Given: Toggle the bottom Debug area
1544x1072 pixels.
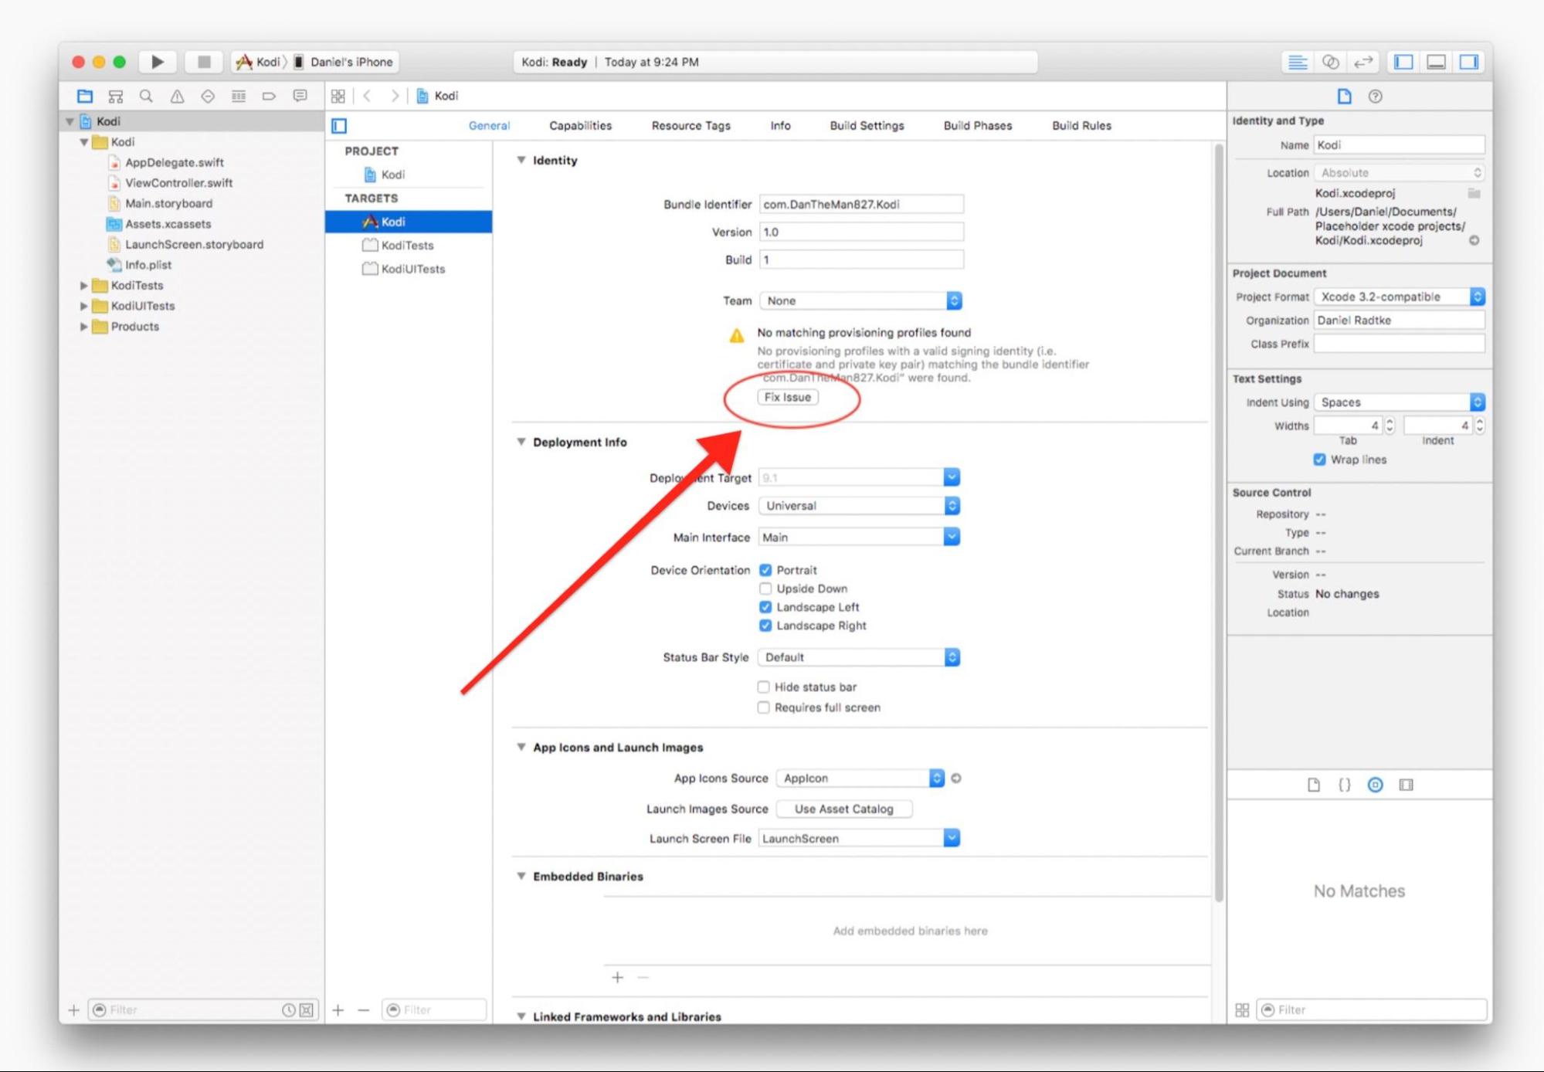Looking at the screenshot, I should pyautogui.click(x=1436, y=62).
